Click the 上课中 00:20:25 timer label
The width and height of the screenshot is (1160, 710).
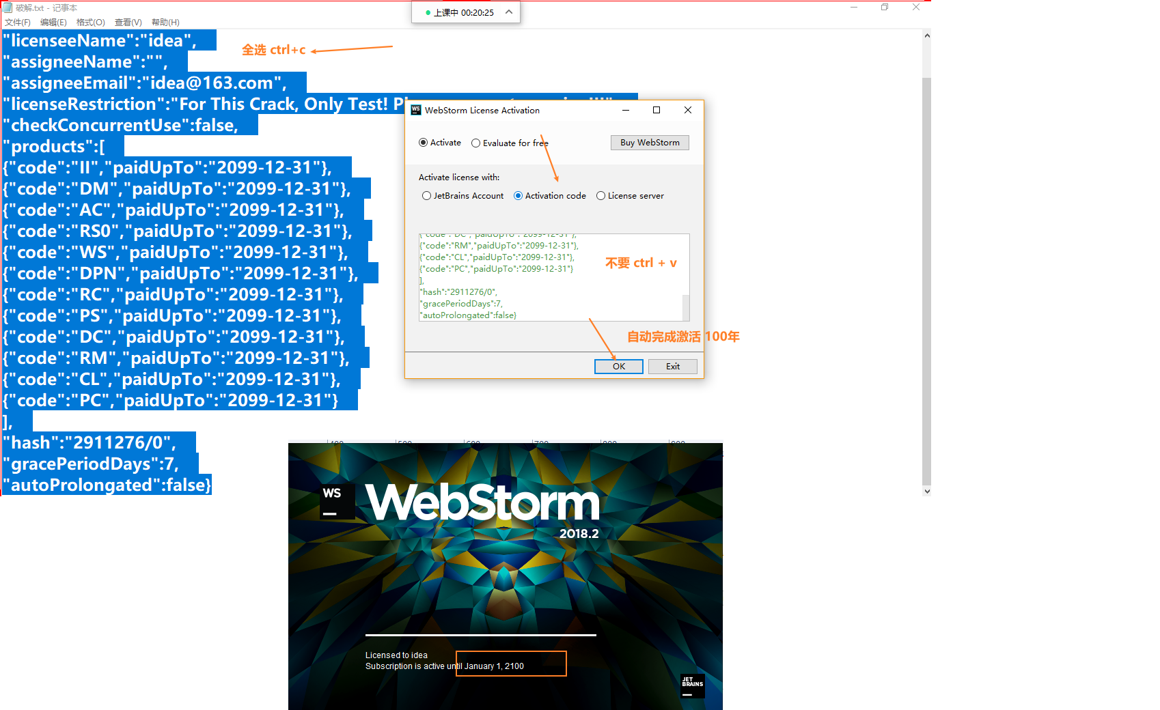pos(464,13)
